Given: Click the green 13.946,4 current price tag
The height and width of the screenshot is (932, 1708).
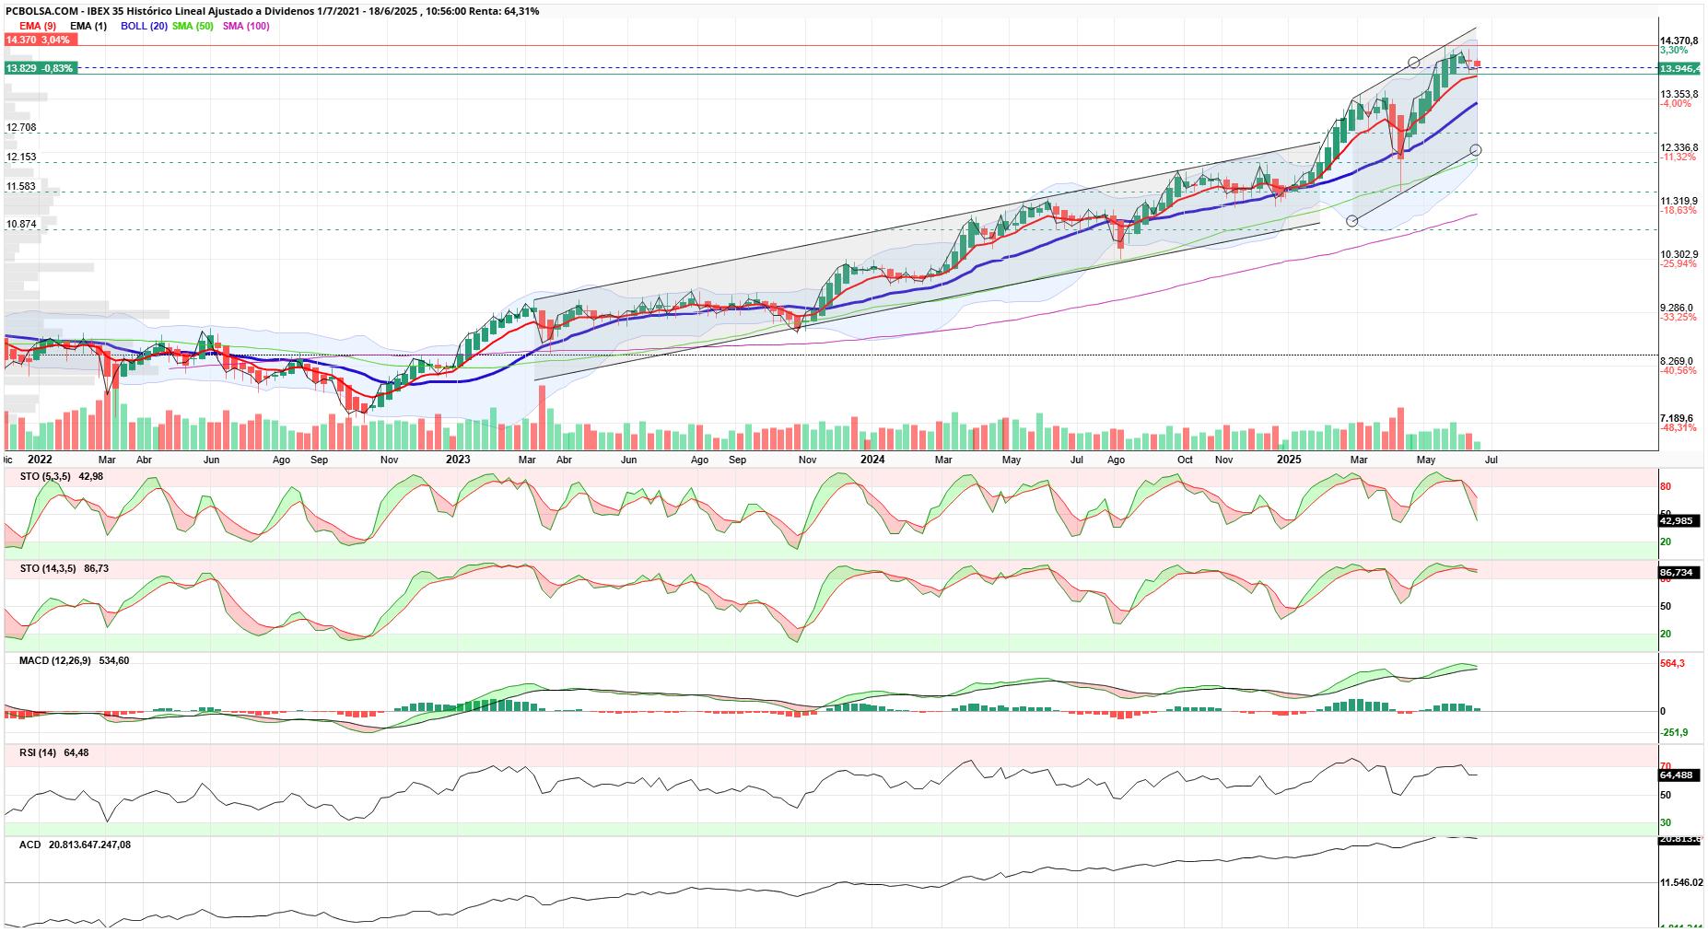Looking at the screenshot, I should (x=1679, y=69).
